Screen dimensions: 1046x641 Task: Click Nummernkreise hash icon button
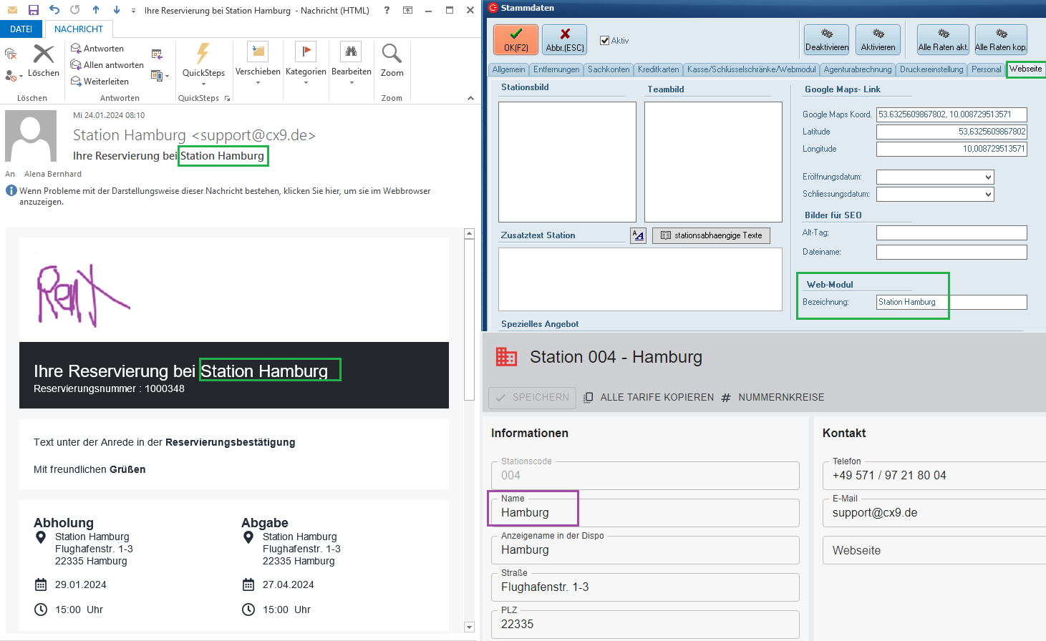point(726,398)
